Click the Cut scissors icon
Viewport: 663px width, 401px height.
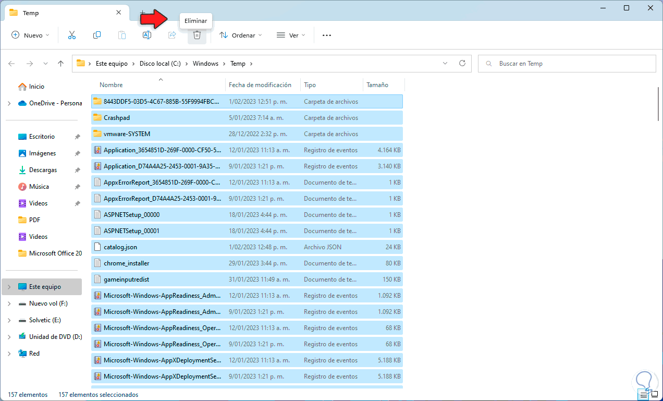72,35
